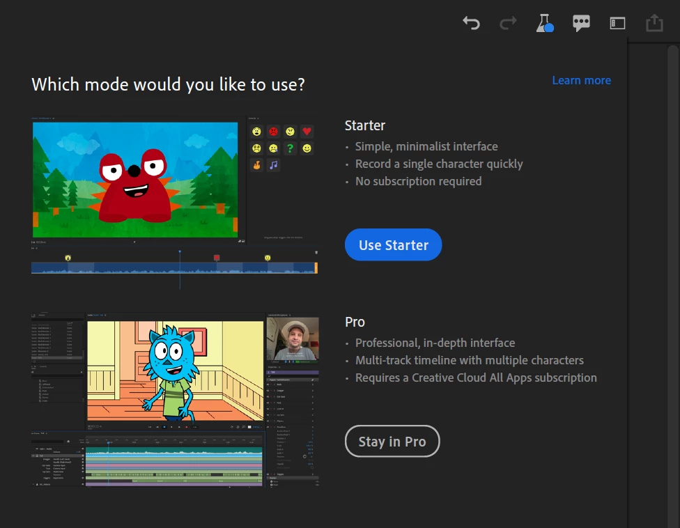Select the Stay in Pro button
680x528 pixels.
point(392,442)
